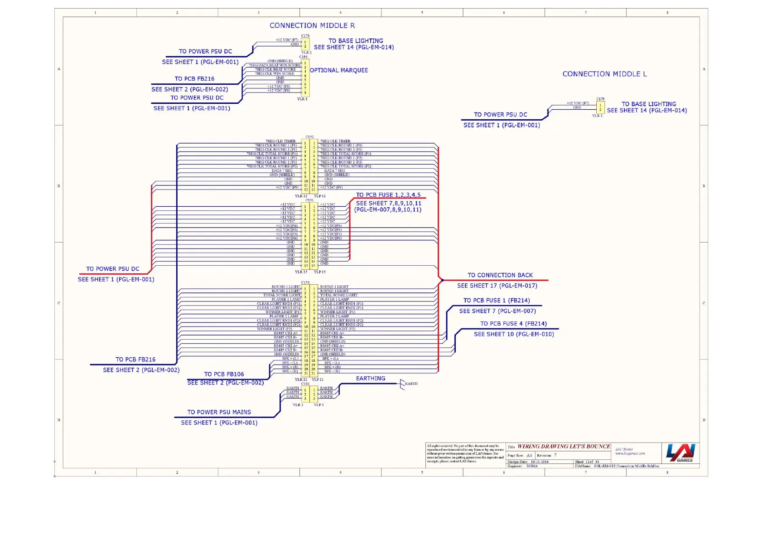This screenshot has width=763, height=540.
Task: Select the OPTIONAL MARQUEE label
Action: pyautogui.click(x=339, y=70)
